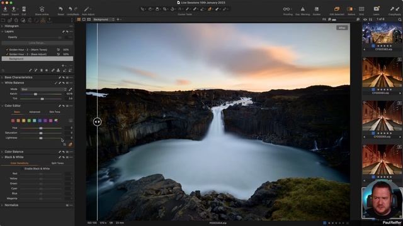Toggle the Grid overlay icon
Viewport: 403px width, 226px height.
pos(361,9)
